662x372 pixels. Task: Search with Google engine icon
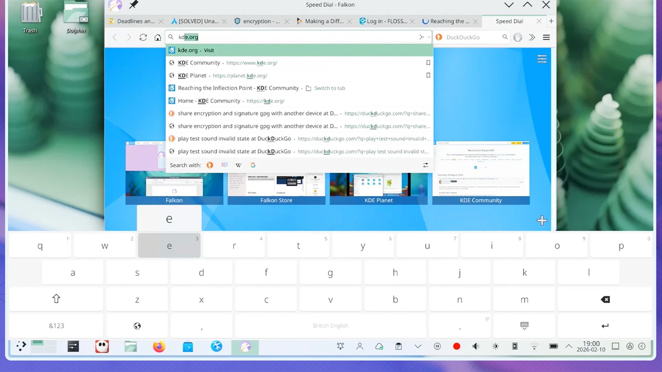point(253,165)
